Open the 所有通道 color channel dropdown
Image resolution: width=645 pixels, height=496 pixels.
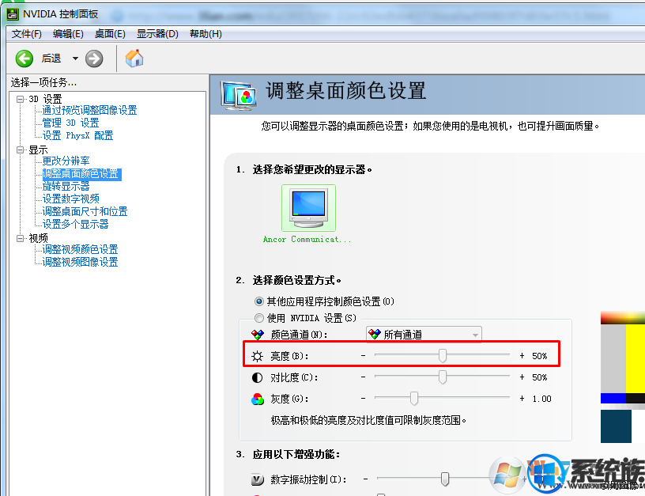pyautogui.click(x=424, y=335)
